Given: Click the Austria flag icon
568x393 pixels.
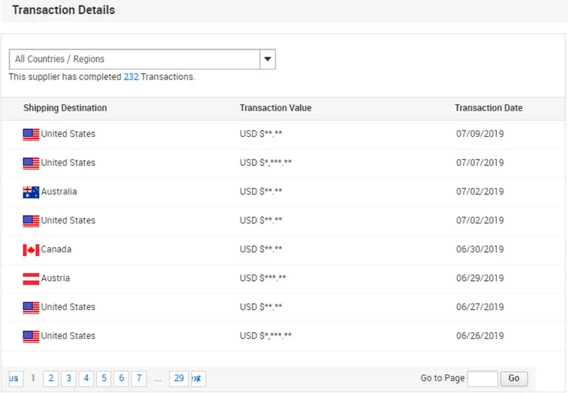Looking at the screenshot, I should point(31,279).
